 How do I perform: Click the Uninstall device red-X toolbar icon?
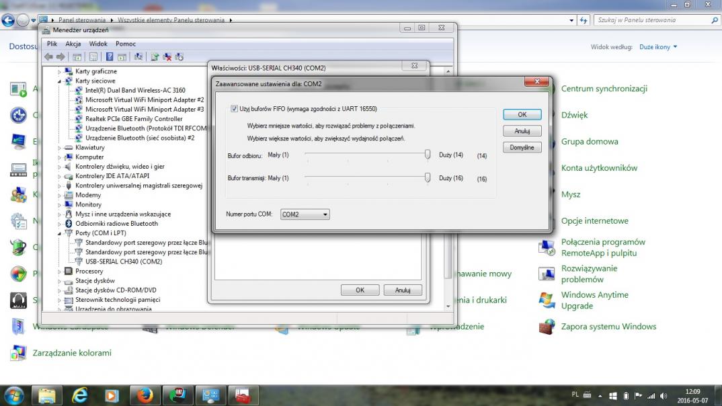tap(167, 56)
